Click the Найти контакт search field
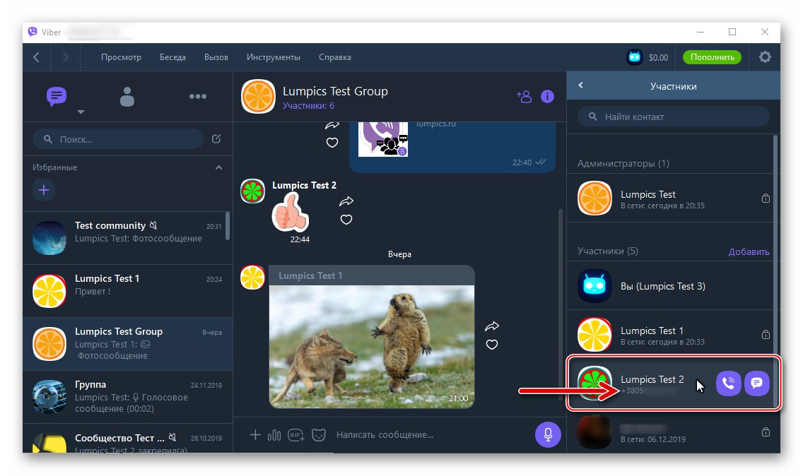 (674, 117)
